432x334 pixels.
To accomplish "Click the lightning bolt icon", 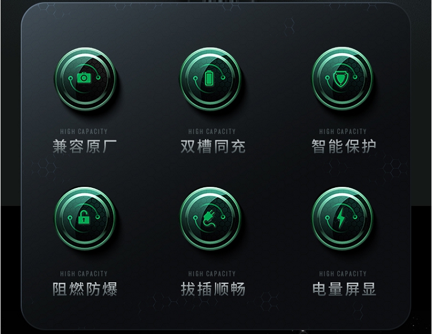I will click(341, 218).
